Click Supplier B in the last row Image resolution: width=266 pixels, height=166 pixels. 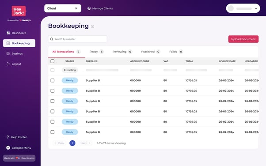[x=93, y=132]
